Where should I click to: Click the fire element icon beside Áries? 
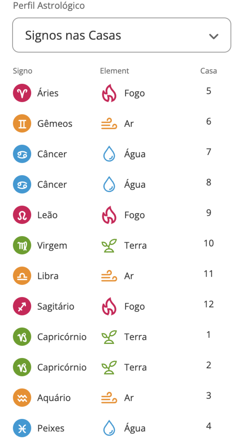109,93
